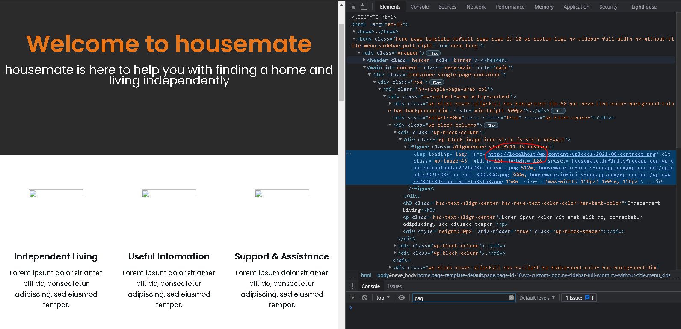Open the Default levels dropdown

point(537,298)
